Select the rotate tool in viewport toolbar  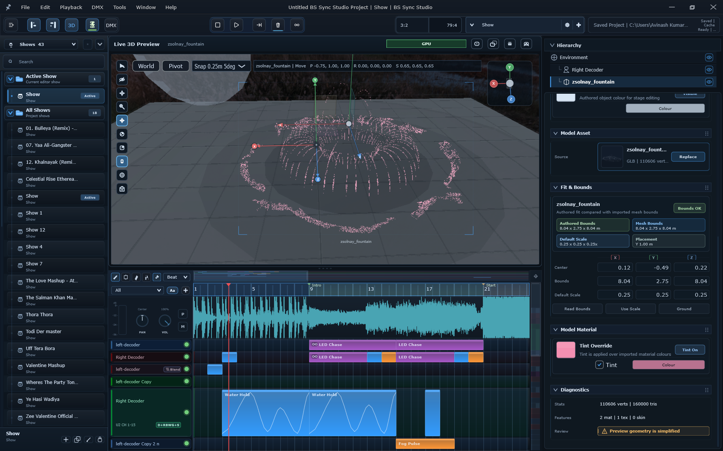click(x=122, y=134)
